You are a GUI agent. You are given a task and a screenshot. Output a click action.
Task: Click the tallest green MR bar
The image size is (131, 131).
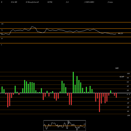tap(73, 82)
